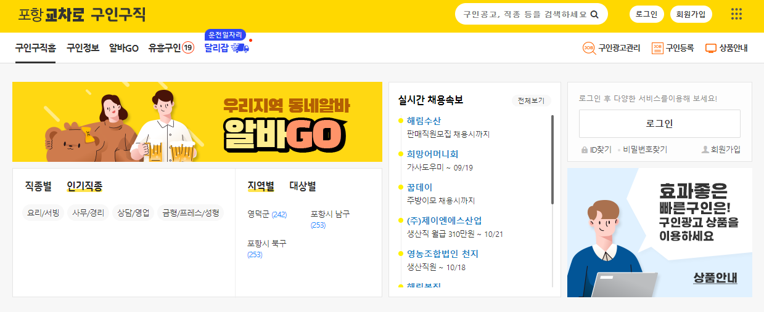Select the 금형/프레스/성형 category chip

(191, 213)
